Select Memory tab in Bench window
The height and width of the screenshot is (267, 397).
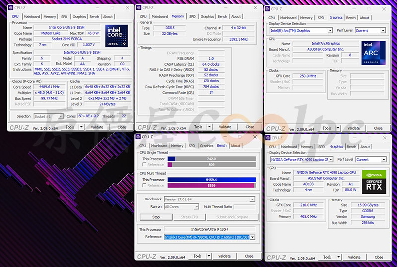tap(177, 146)
